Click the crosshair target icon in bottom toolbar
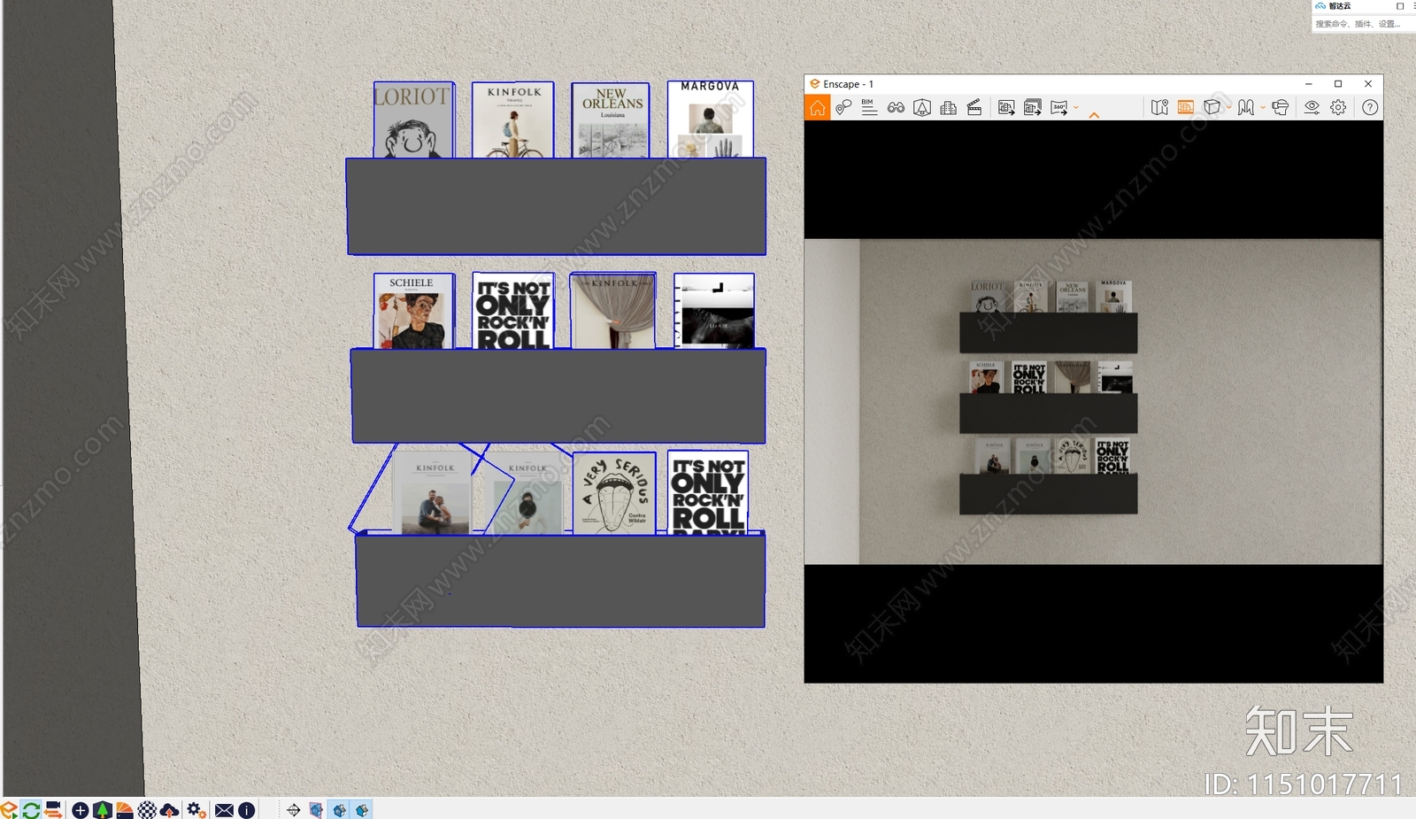Image resolution: width=1416 pixels, height=819 pixels. click(293, 809)
